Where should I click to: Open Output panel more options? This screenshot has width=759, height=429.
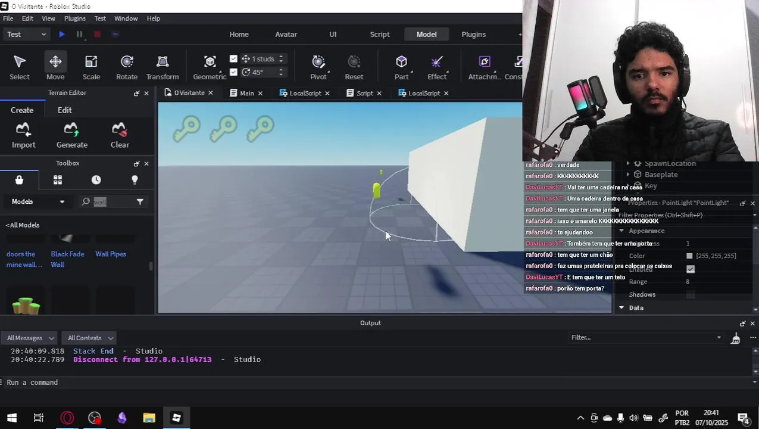pos(752,338)
